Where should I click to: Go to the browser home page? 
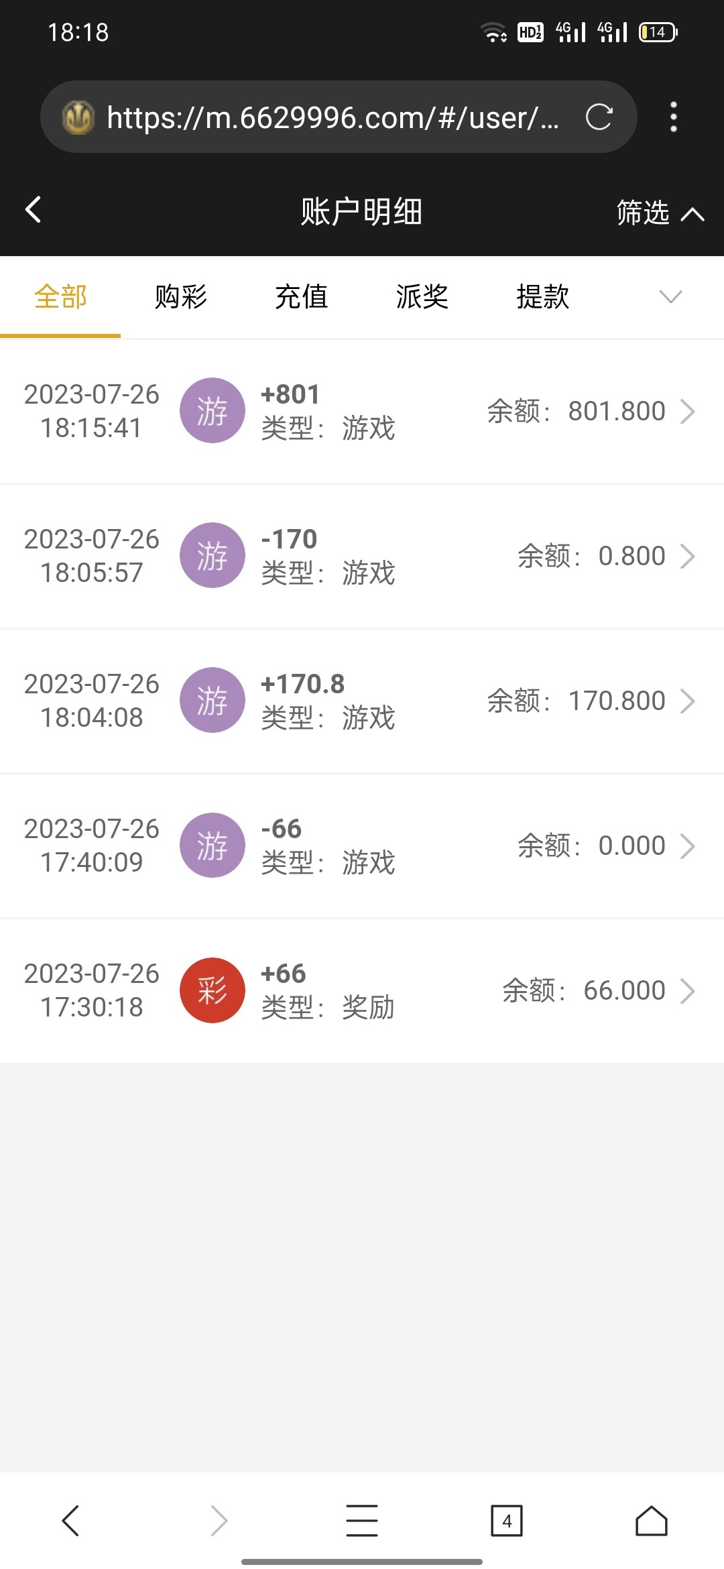pos(651,1520)
